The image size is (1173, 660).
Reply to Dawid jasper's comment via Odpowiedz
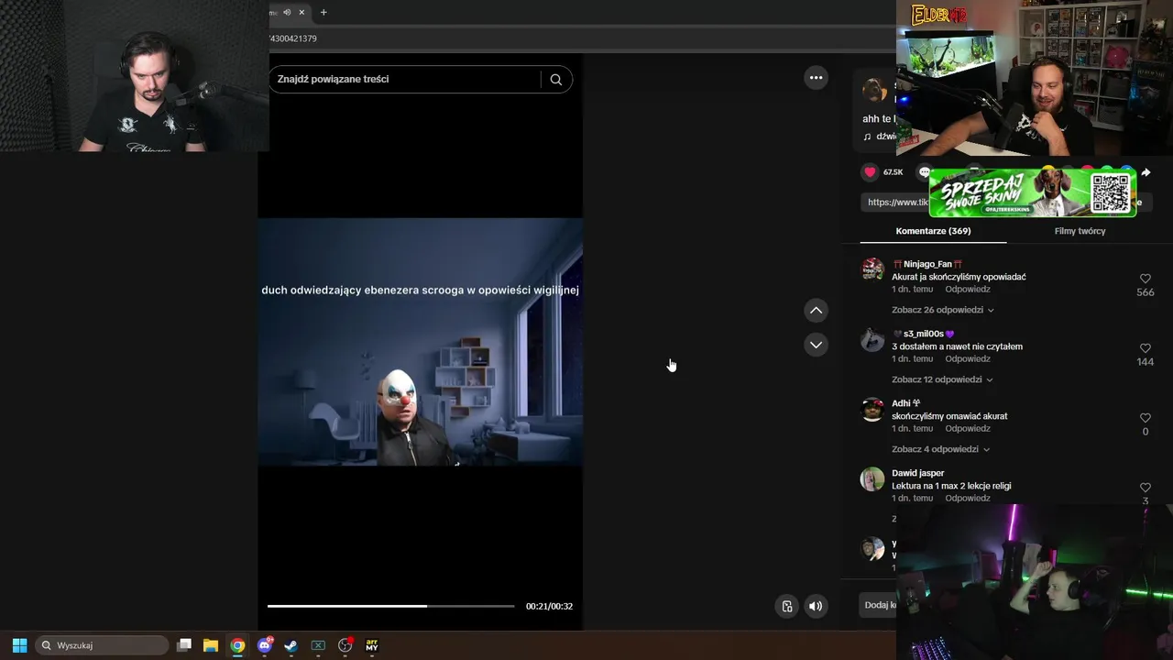click(x=968, y=499)
